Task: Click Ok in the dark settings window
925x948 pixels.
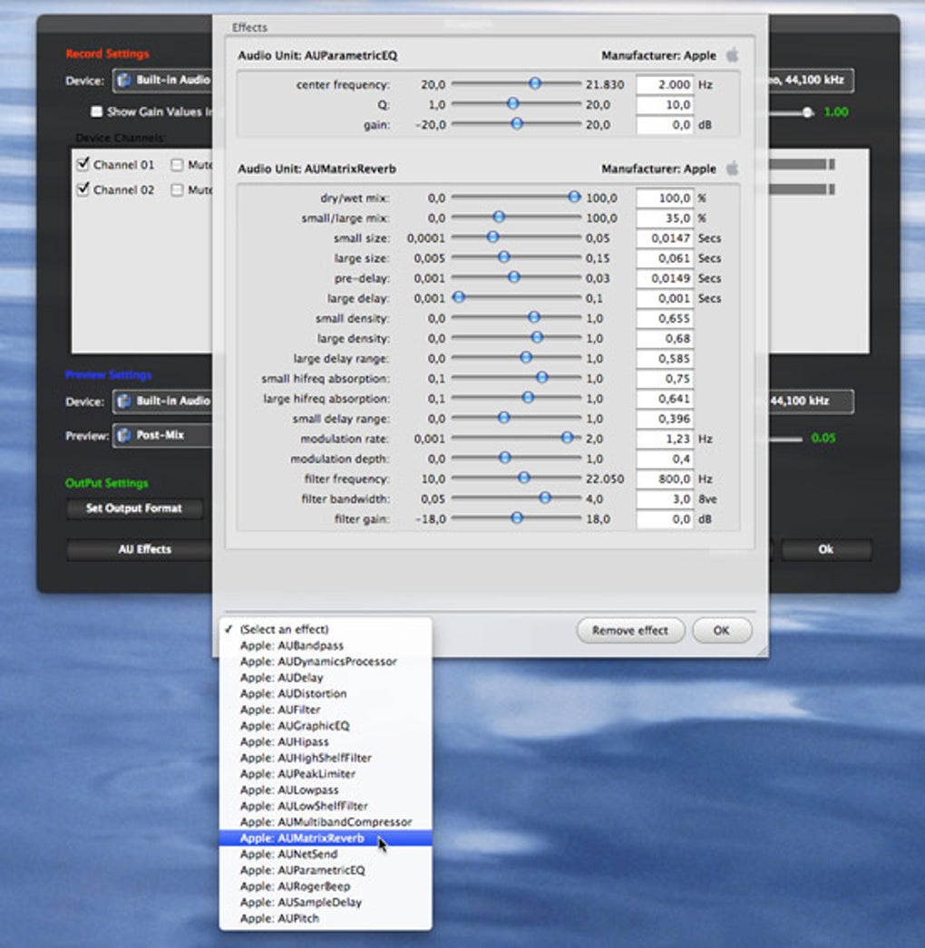Action: [x=826, y=549]
